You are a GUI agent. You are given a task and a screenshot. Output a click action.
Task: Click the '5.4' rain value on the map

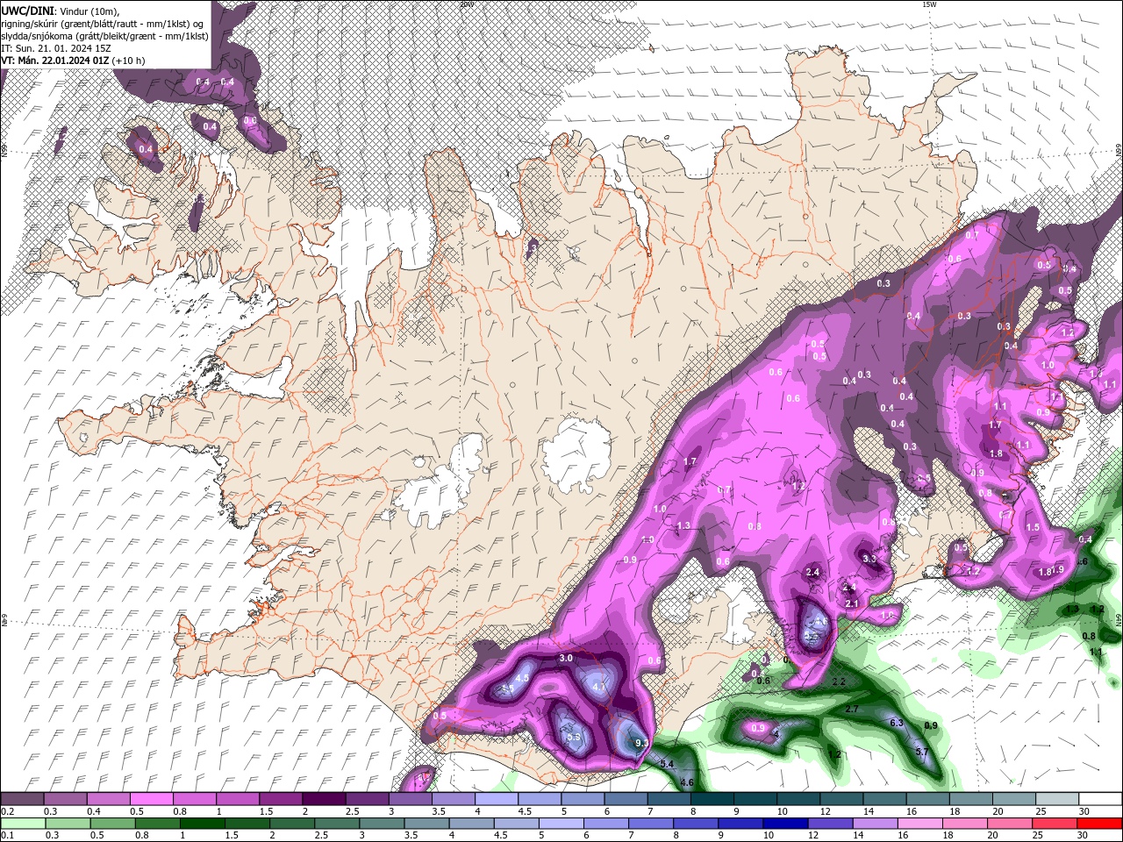(666, 764)
